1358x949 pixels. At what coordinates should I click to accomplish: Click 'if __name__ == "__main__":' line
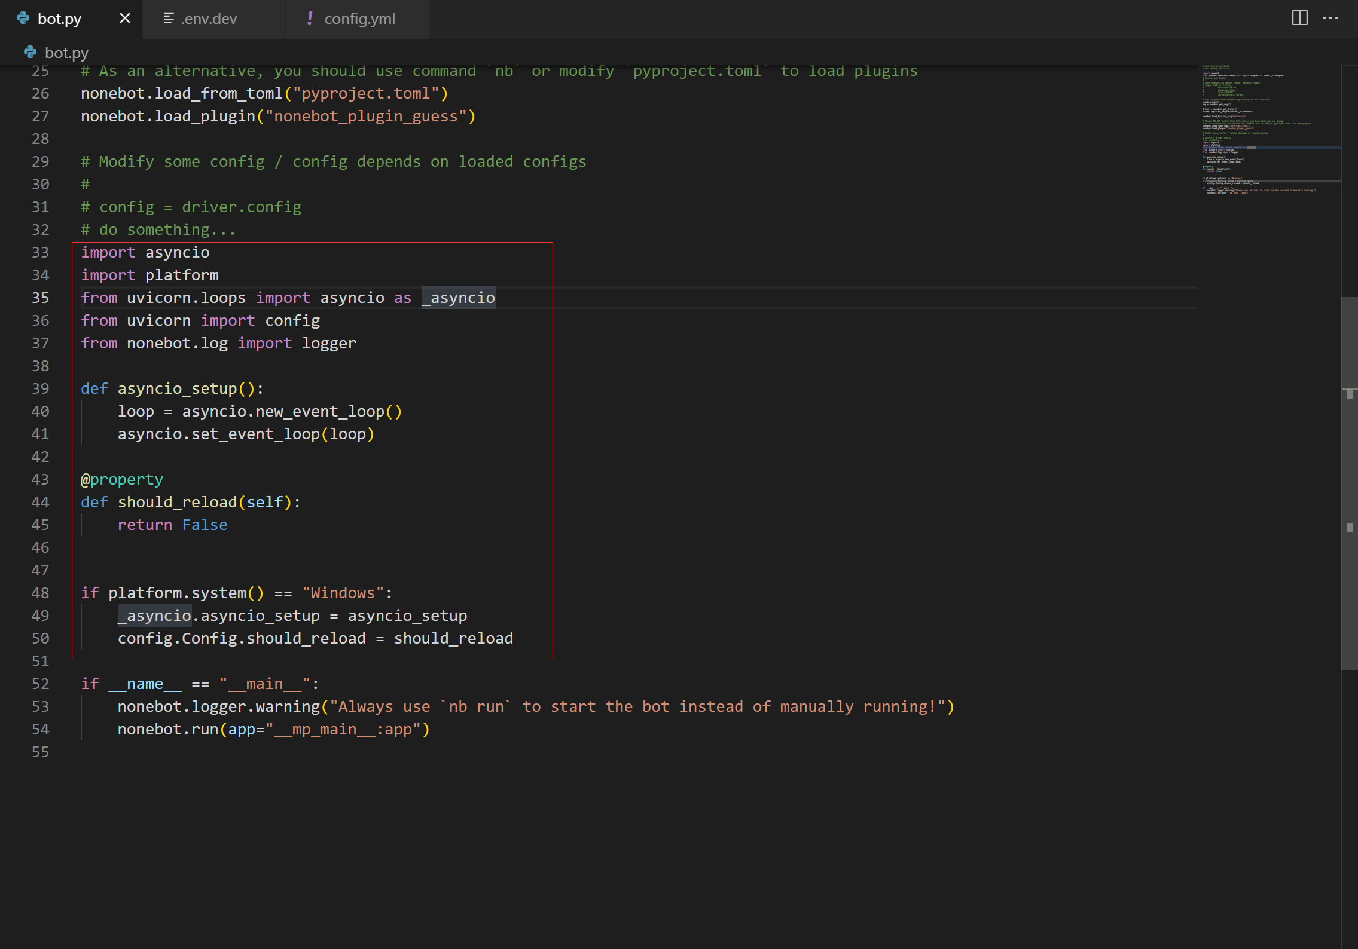click(200, 684)
